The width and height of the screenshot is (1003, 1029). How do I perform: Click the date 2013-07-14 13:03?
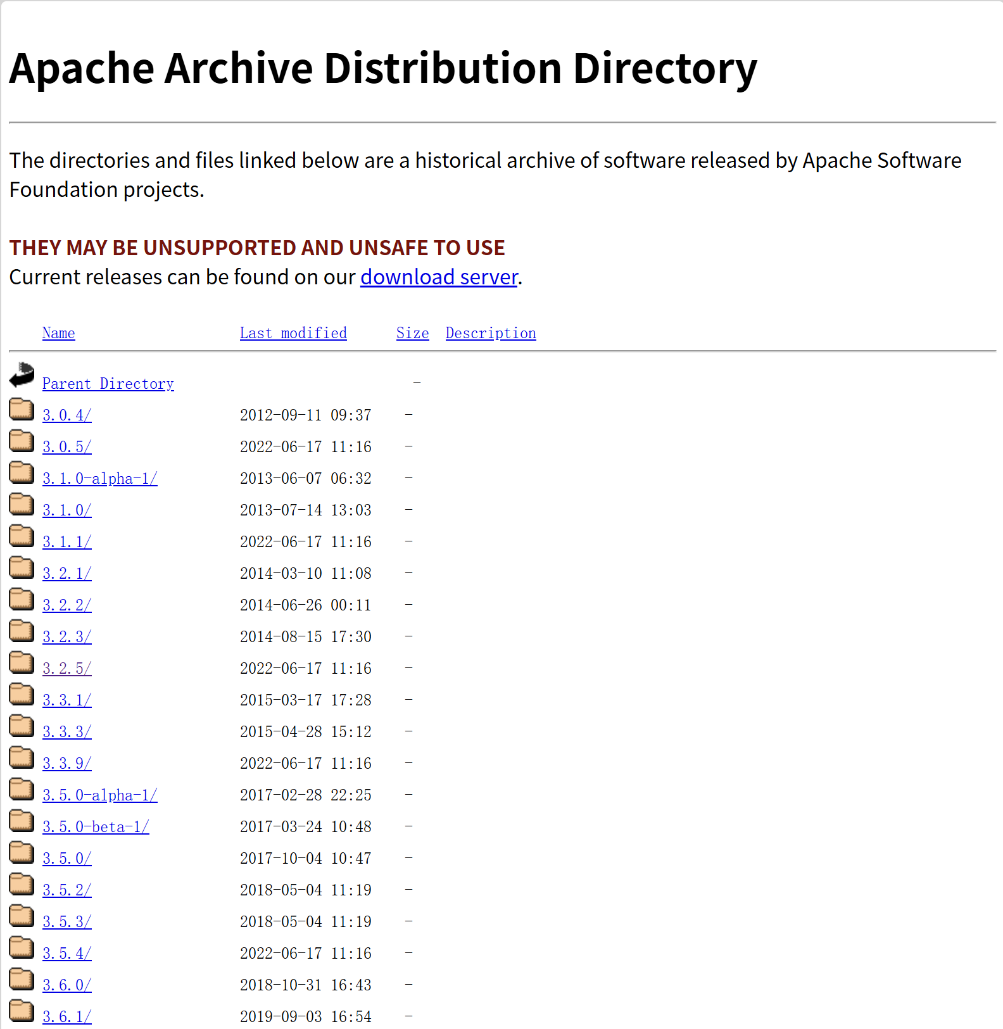pos(306,510)
